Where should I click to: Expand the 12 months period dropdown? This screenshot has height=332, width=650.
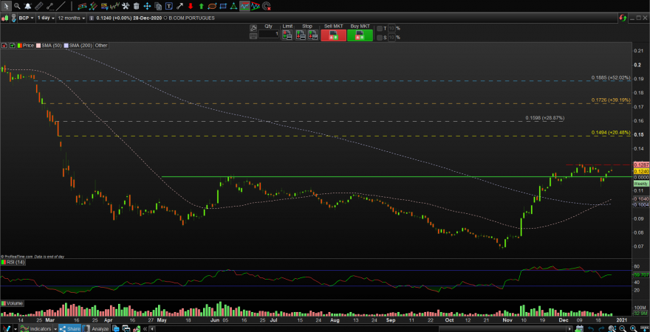(x=72, y=18)
